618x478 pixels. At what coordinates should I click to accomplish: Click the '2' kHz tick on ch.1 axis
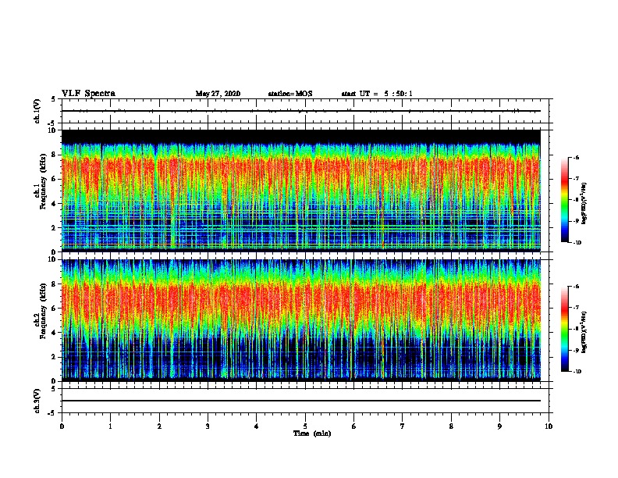(54, 228)
